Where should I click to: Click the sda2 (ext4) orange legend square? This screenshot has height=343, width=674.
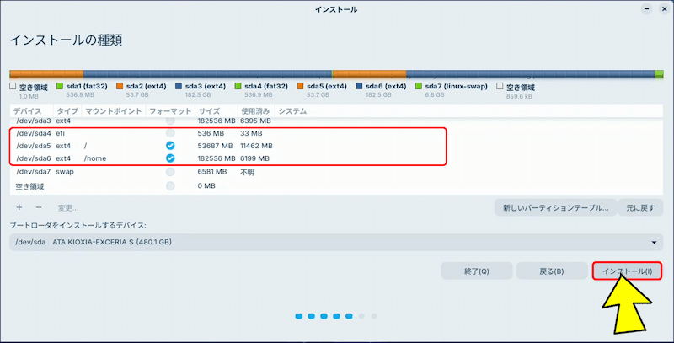(x=120, y=86)
